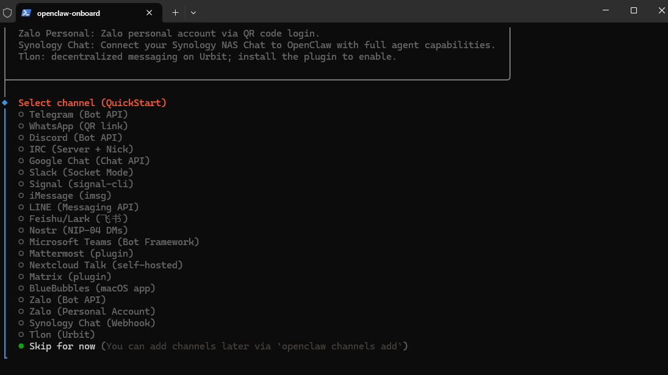Switch to the openclaw-onboard tab
The image size is (668, 375).
pos(68,13)
